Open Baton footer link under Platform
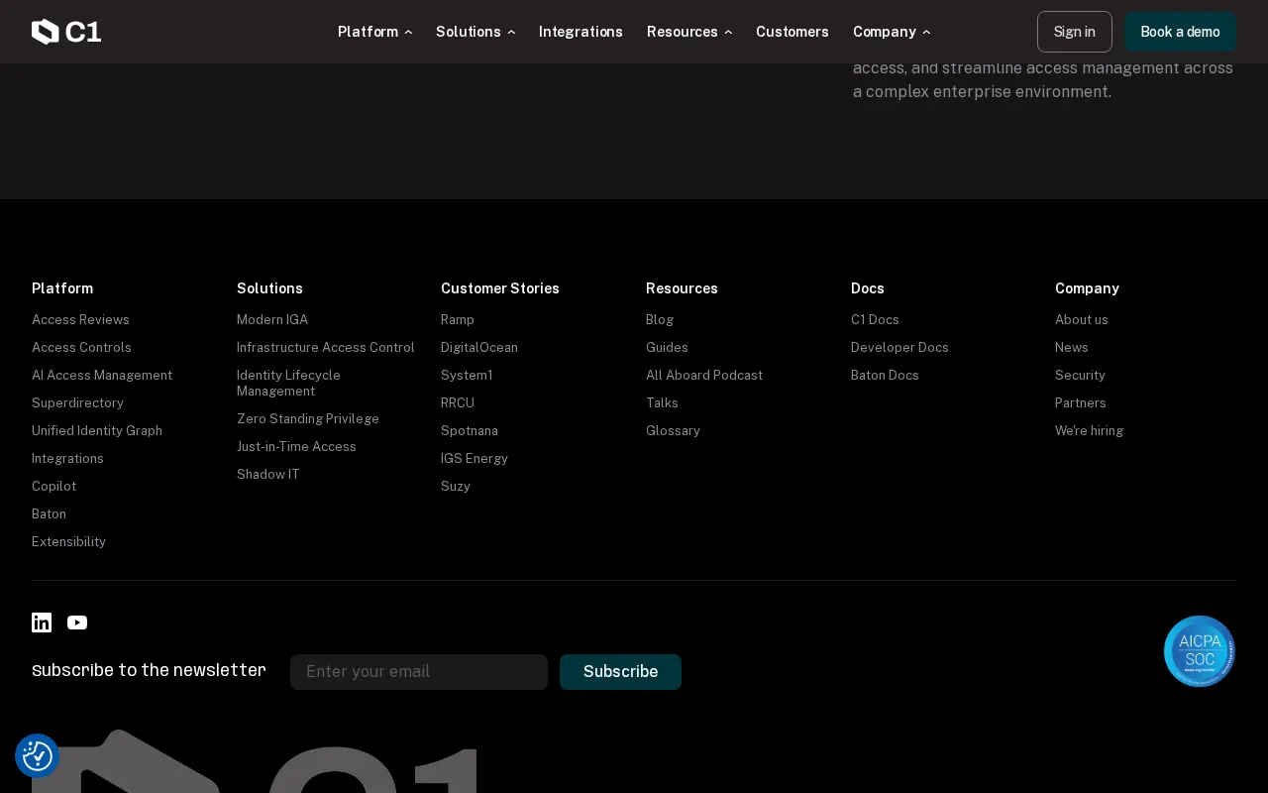 click(49, 513)
